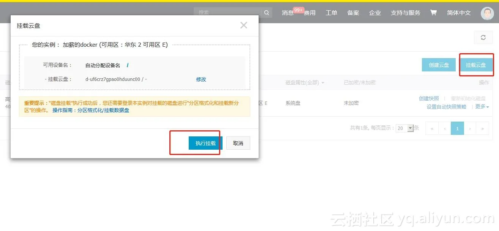The width and height of the screenshot is (499, 231).
Task: Open the shopping cart icon
Action: [x=433, y=13]
